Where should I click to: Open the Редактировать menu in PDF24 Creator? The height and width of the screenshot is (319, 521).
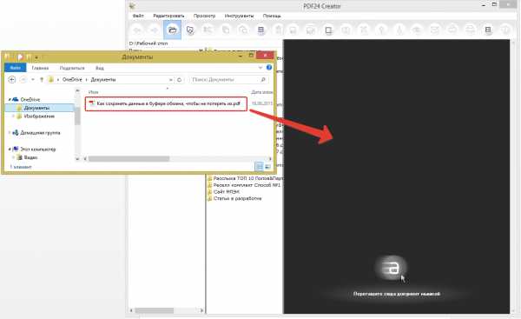(168, 16)
